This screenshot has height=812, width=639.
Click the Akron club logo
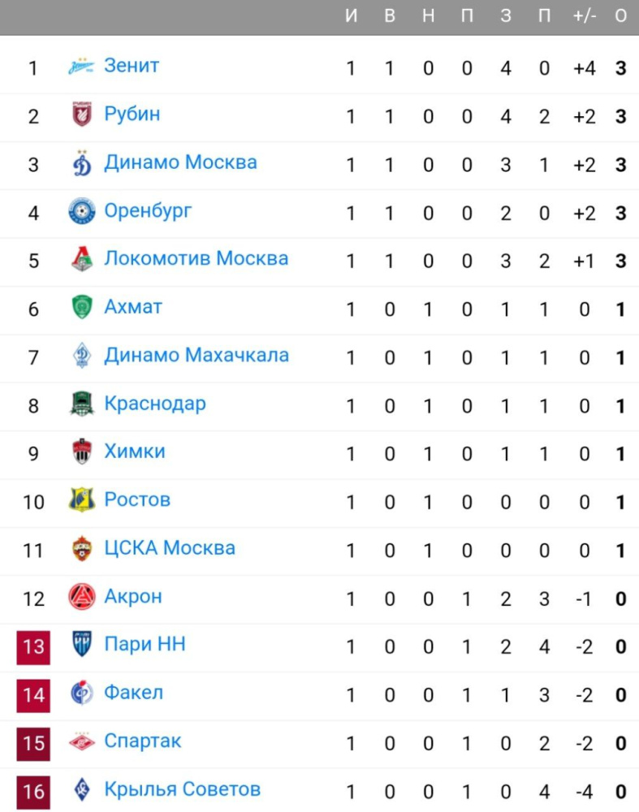(81, 597)
